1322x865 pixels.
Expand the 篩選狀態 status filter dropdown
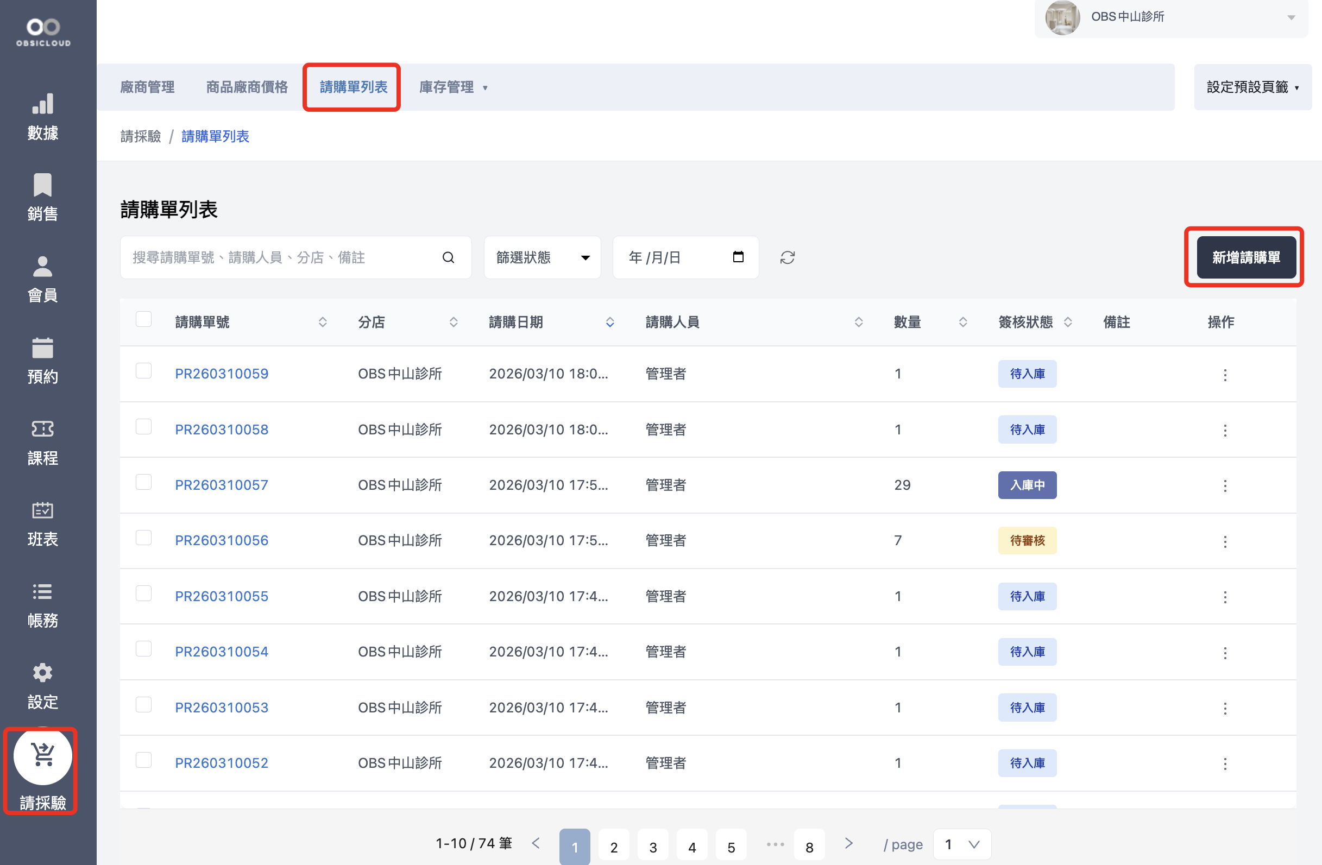pyautogui.click(x=542, y=257)
